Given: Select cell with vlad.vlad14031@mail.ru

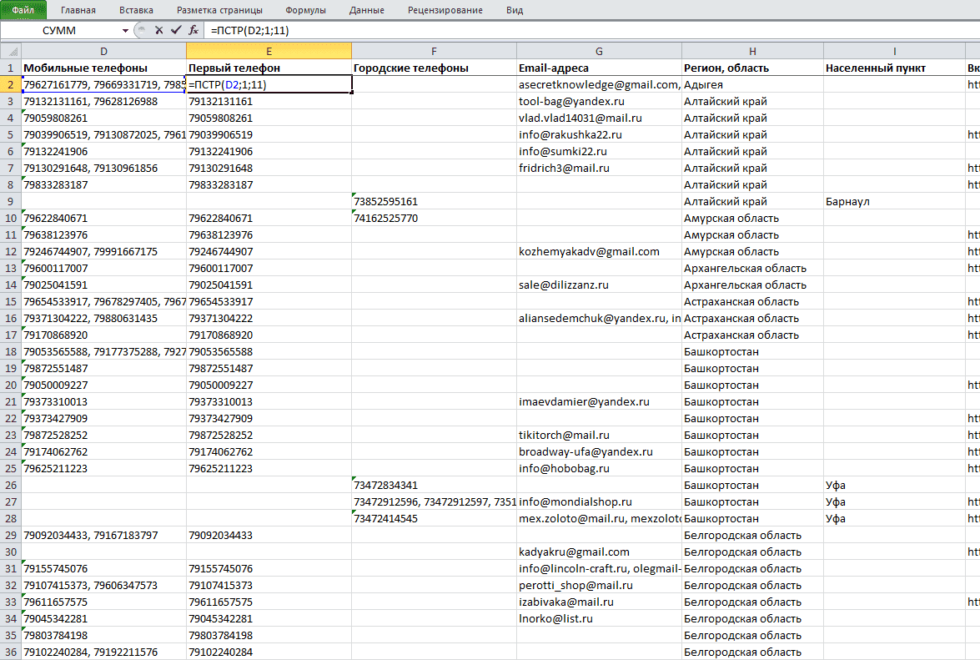Looking at the screenshot, I should (x=599, y=118).
